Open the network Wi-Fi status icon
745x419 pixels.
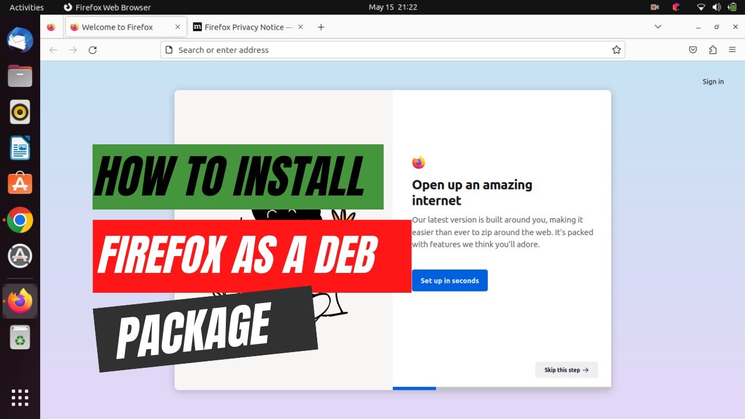click(701, 7)
